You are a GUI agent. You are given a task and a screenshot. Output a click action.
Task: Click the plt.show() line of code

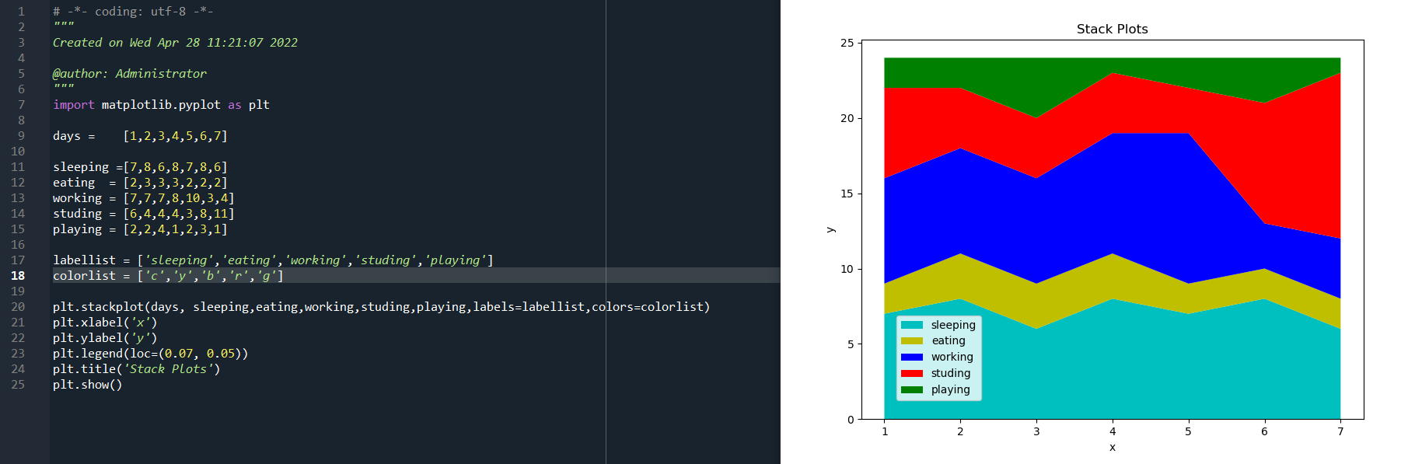87,385
